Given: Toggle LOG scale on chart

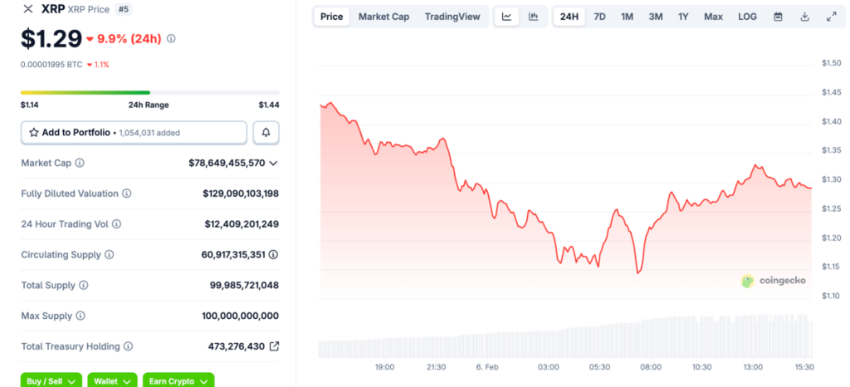Looking at the screenshot, I should [747, 17].
